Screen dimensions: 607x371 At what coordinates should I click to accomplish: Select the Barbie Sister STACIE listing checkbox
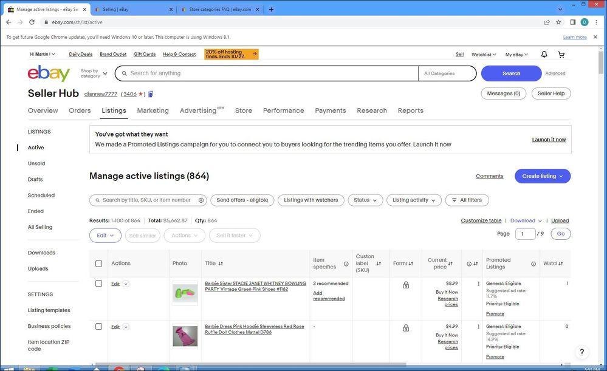[98, 284]
